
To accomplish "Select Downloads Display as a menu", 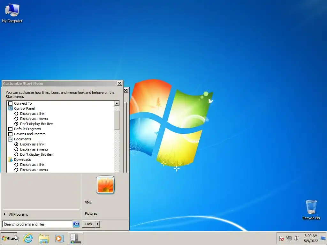I will point(16,170).
